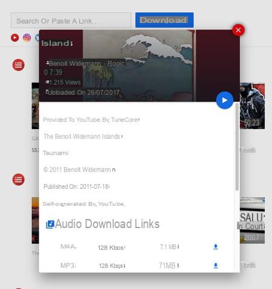Click the Instagram icon below search
The height and width of the screenshot is (289, 272).
(x=27, y=37)
